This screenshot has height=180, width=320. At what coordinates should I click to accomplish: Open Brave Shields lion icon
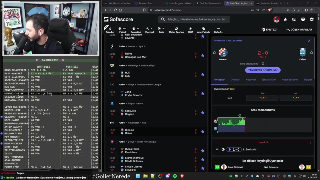[269, 10]
